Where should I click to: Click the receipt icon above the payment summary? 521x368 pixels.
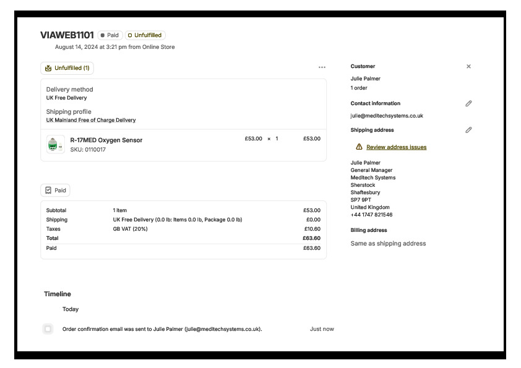tap(48, 190)
